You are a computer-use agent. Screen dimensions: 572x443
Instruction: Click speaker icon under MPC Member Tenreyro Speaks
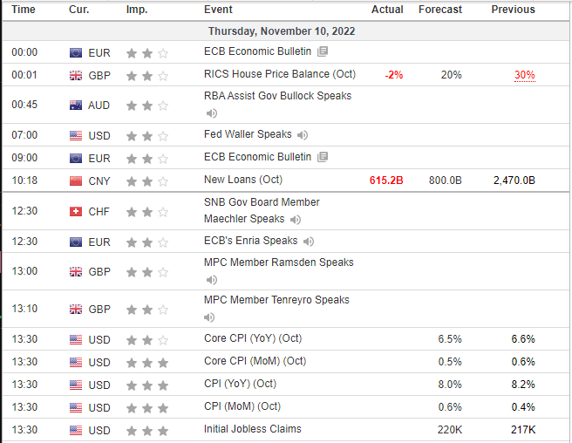coord(211,317)
